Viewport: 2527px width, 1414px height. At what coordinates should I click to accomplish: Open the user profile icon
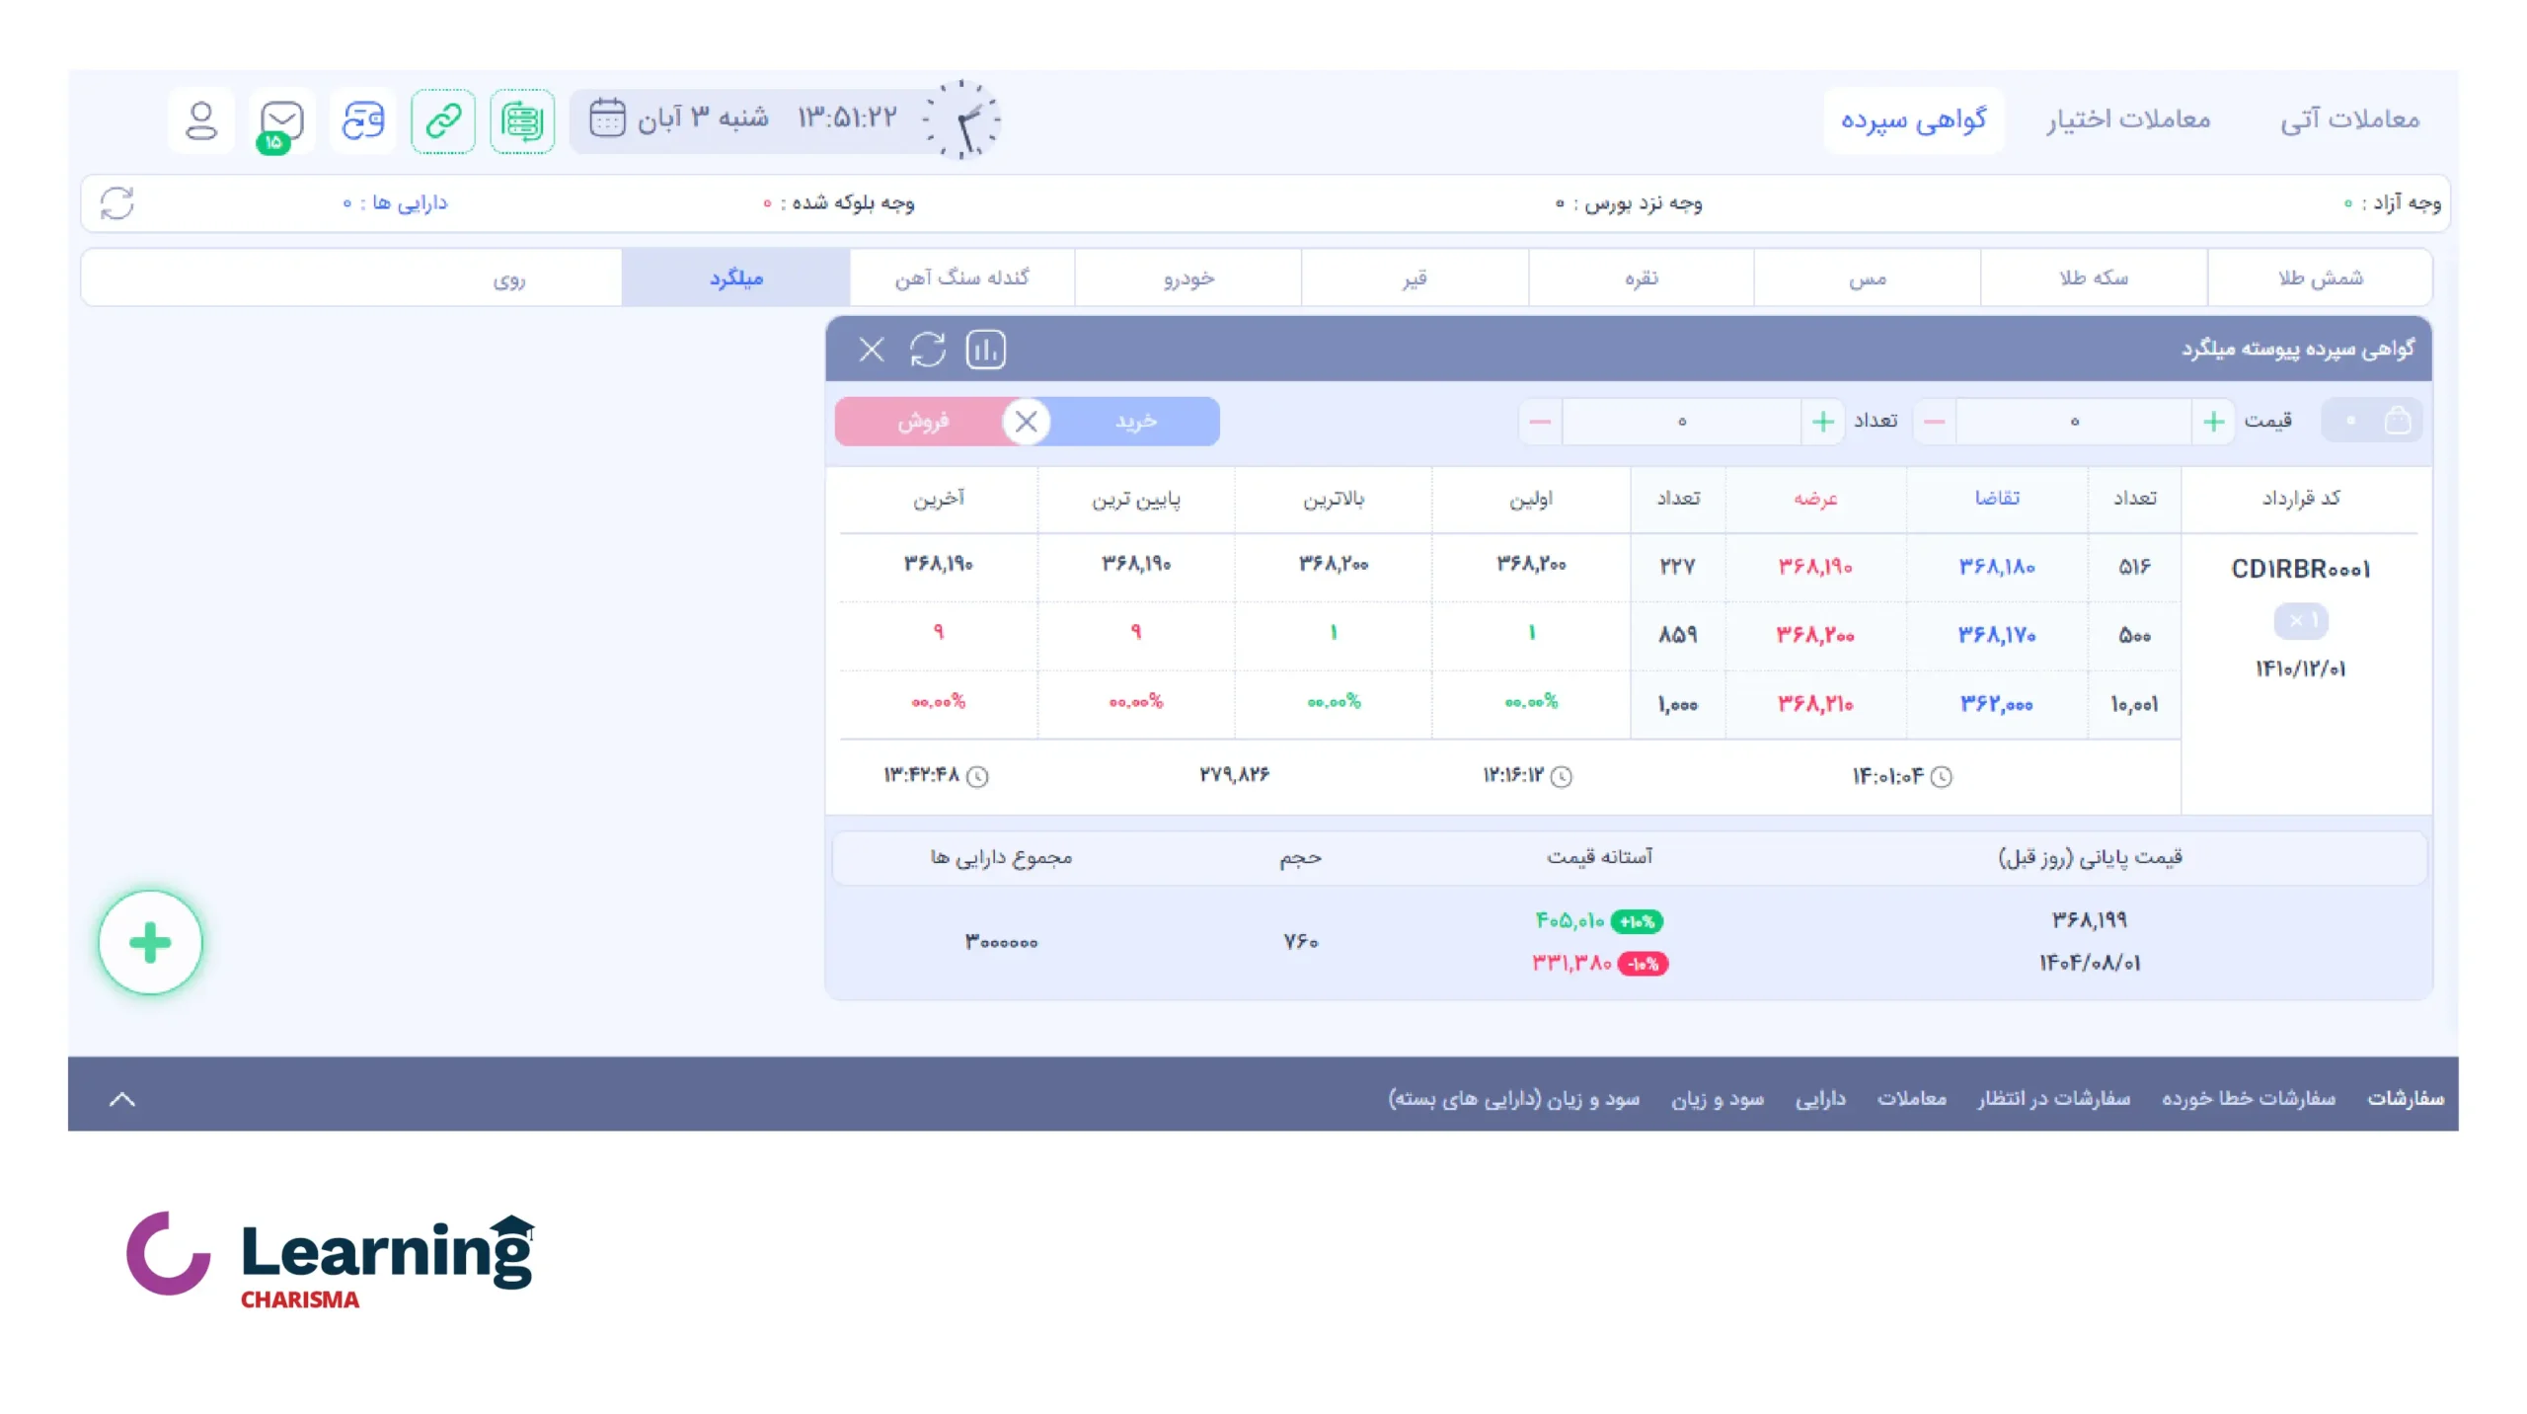point(200,120)
